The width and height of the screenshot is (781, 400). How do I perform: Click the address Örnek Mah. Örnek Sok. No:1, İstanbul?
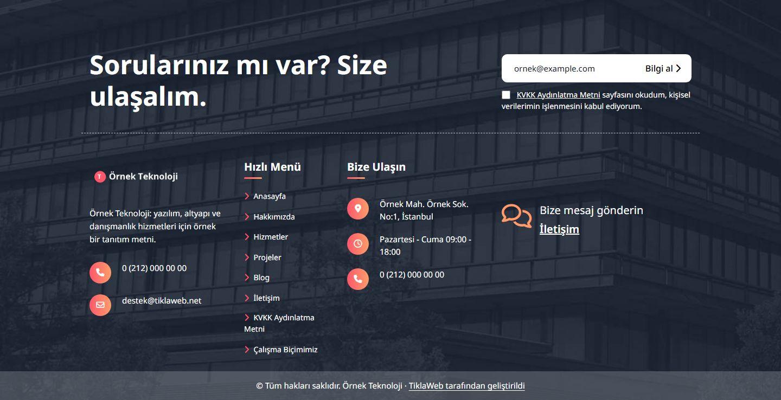(x=424, y=210)
